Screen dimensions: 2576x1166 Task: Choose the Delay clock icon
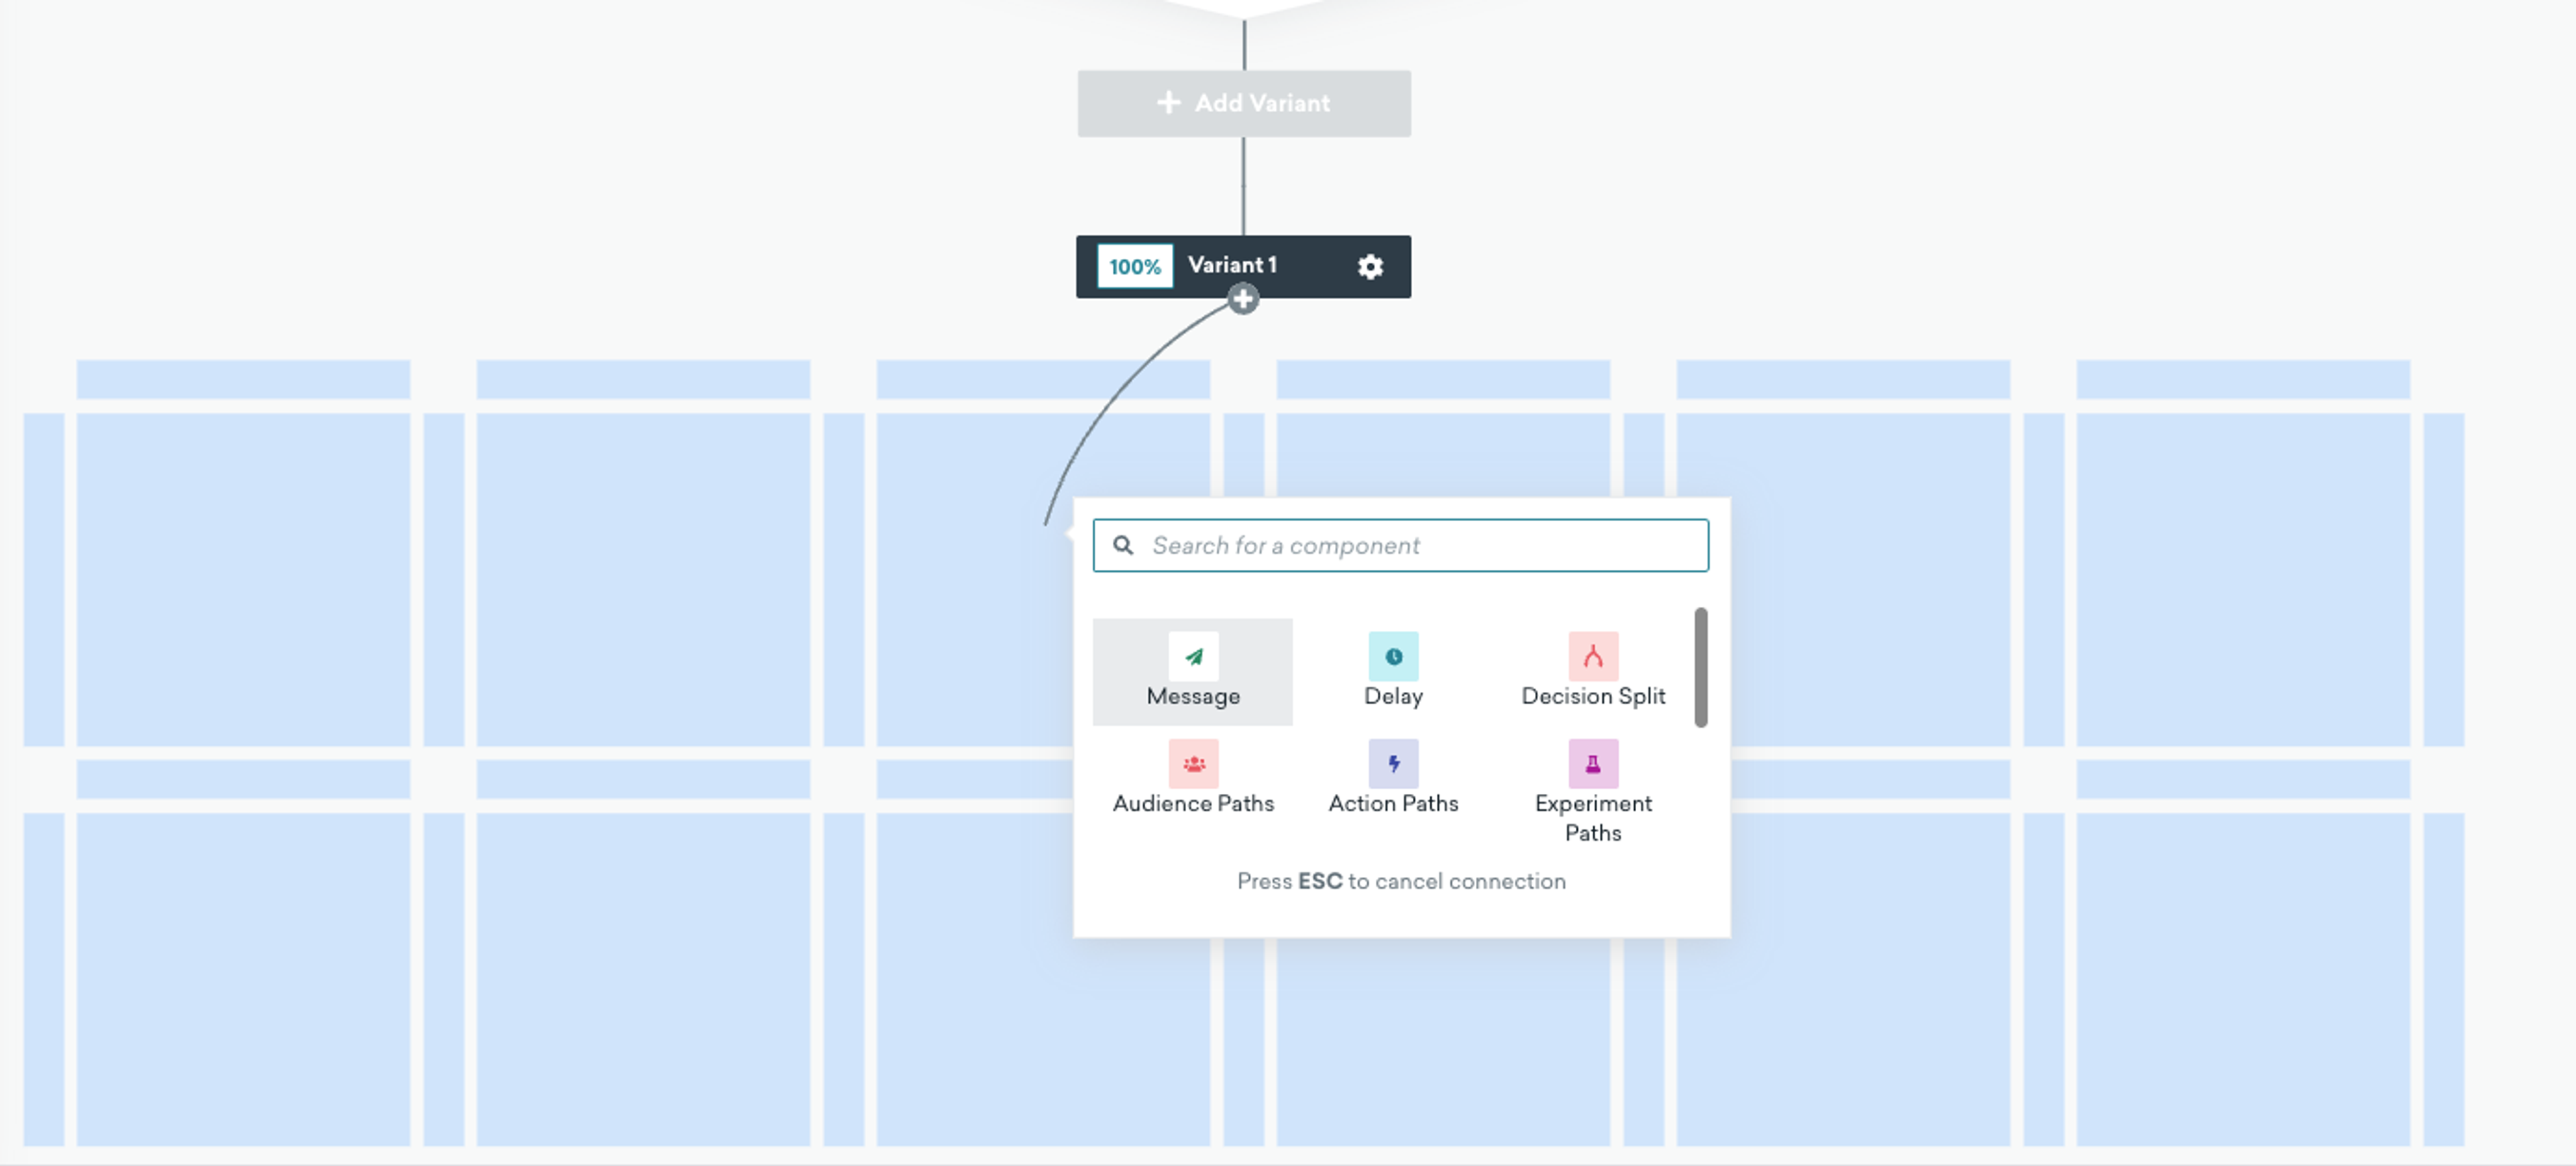(x=1393, y=656)
